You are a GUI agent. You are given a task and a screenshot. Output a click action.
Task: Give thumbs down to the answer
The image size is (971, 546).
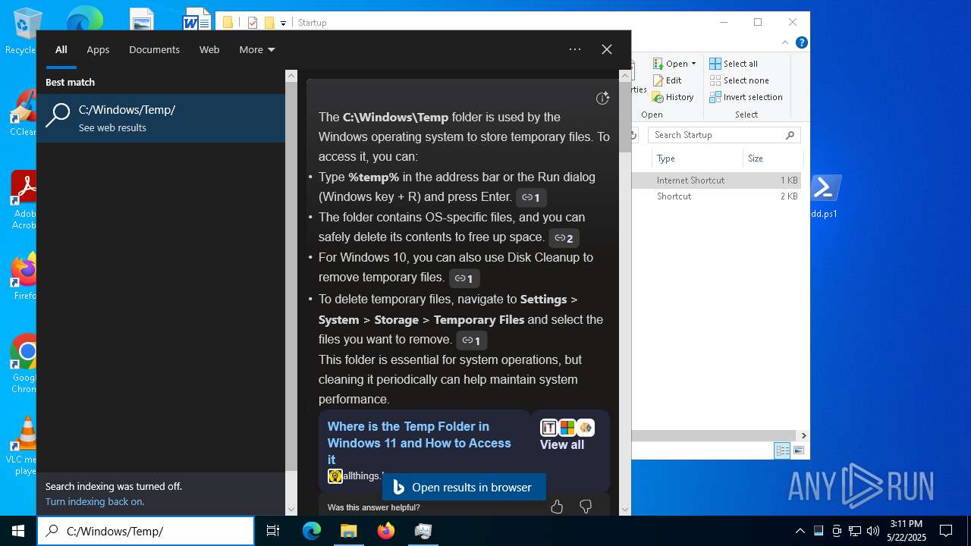coord(586,507)
